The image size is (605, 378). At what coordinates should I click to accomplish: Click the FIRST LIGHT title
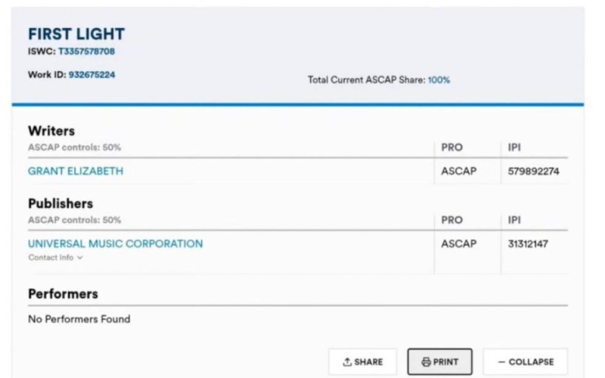[76, 34]
